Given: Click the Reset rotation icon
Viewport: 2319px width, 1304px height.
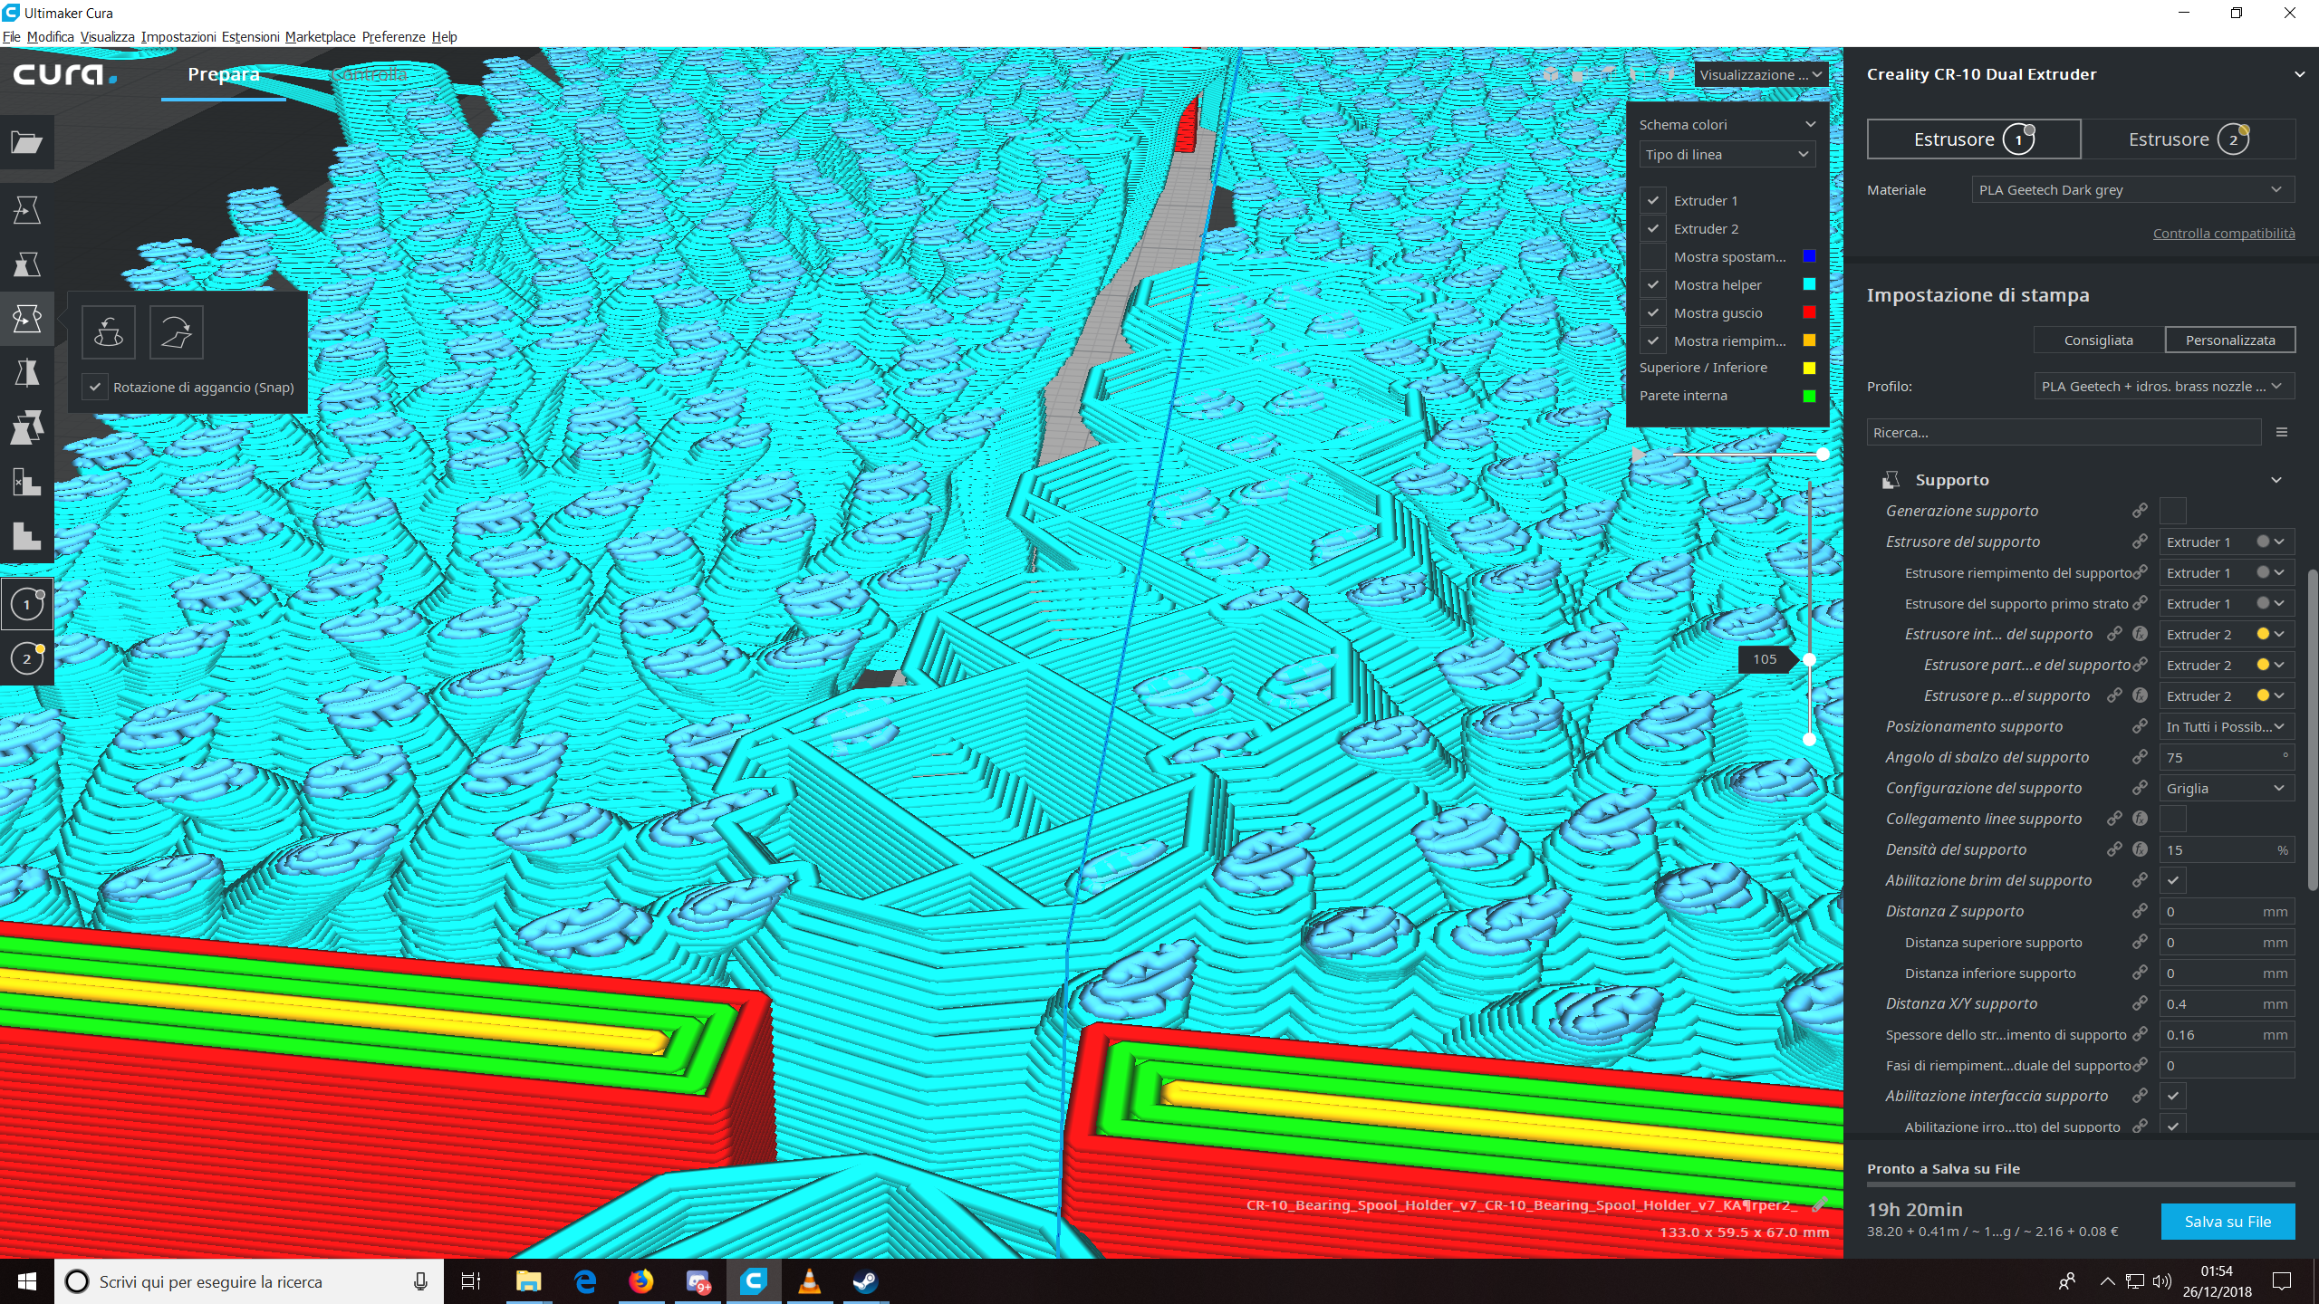Looking at the screenshot, I should click(x=109, y=332).
